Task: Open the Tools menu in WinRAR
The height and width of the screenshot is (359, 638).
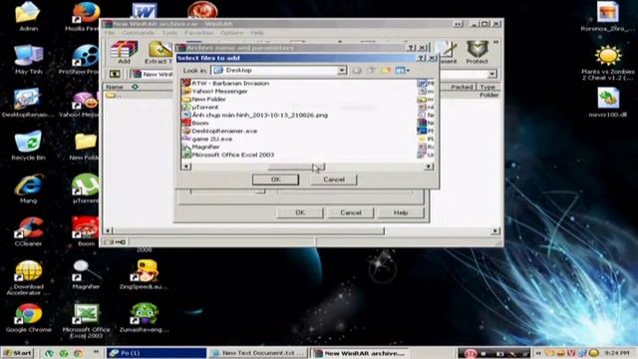Action: (x=169, y=33)
